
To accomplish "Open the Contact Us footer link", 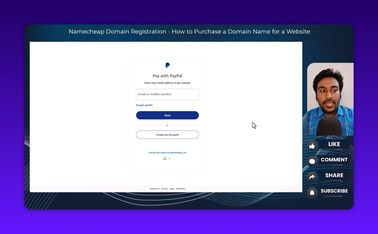I will pos(155,188).
